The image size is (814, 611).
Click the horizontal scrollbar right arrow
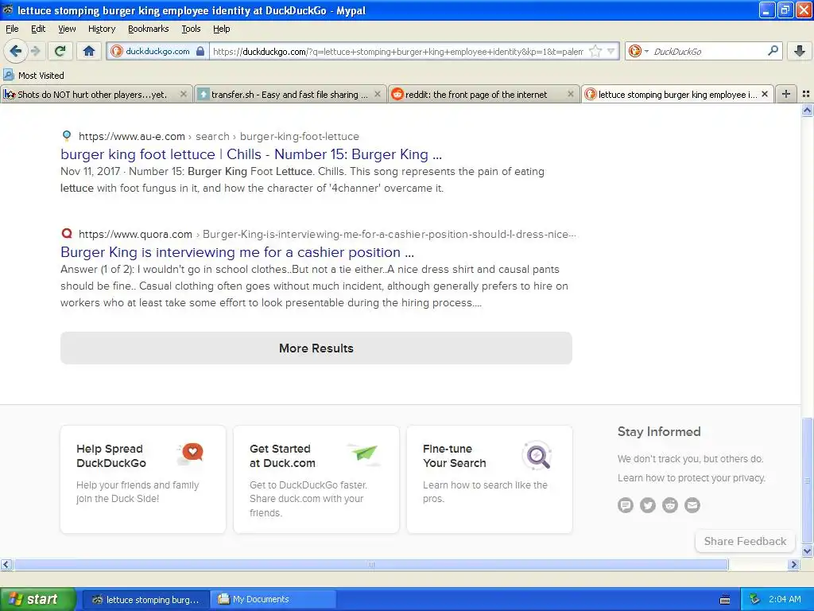point(794,564)
